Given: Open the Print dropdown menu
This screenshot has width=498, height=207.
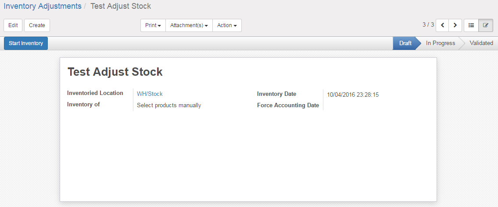Looking at the screenshot, I should click(153, 25).
